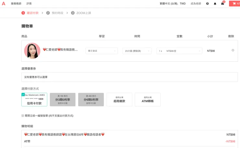Click the 學習 column header

pos(102,36)
